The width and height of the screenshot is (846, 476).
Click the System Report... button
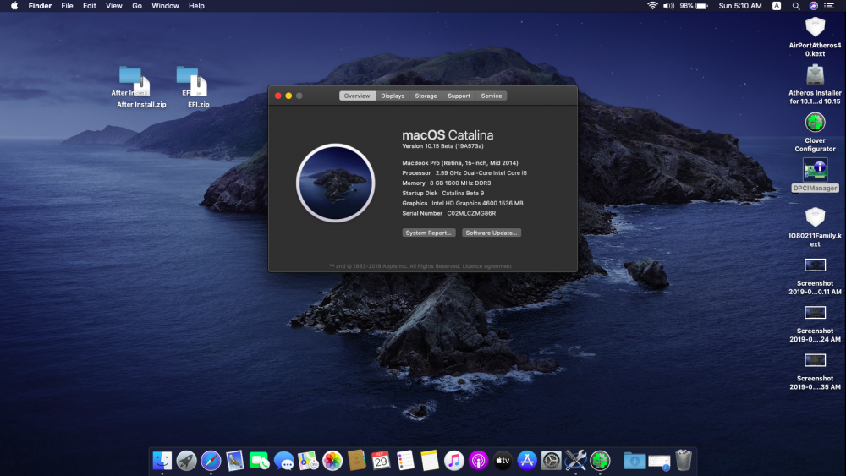tap(428, 233)
